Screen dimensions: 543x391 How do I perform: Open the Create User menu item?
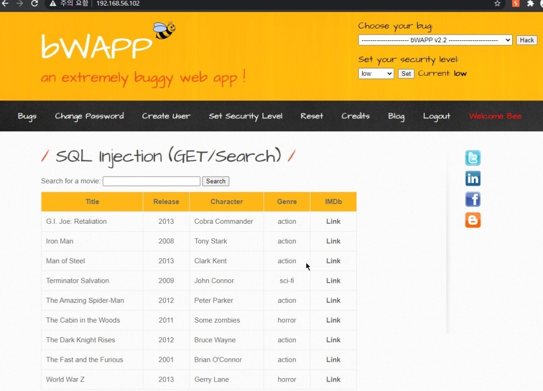click(x=166, y=116)
